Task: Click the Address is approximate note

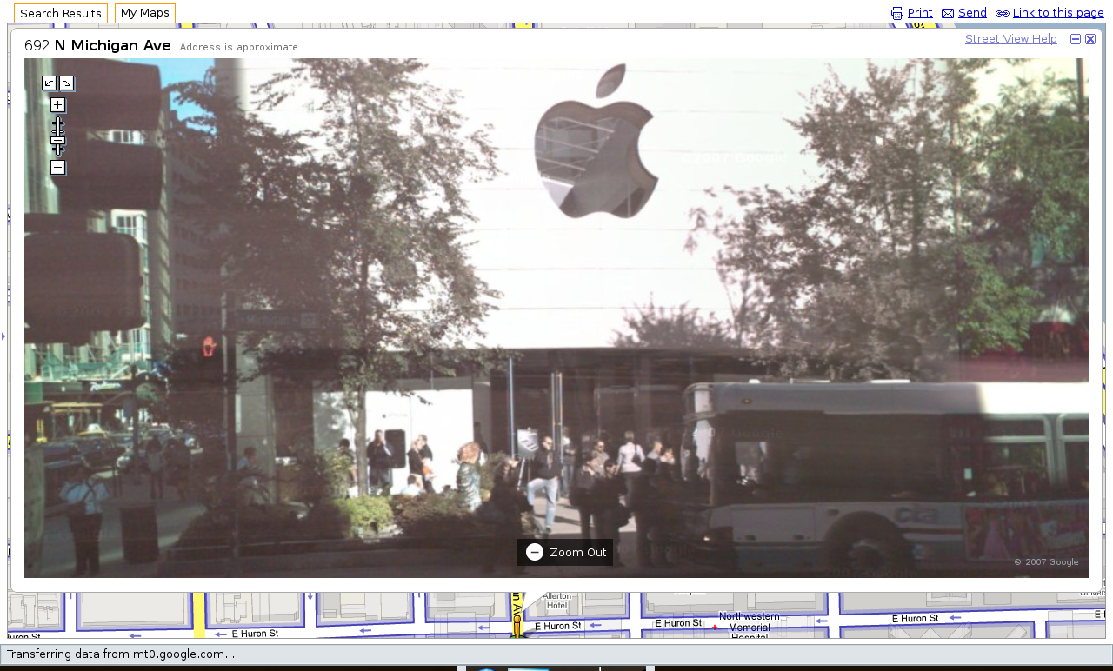Action: [239, 47]
